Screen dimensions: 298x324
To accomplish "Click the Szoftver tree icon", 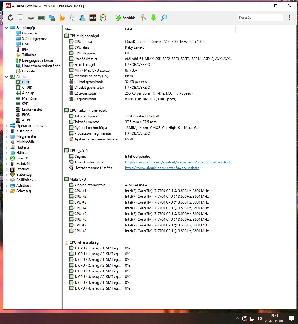I will point(12,169).
